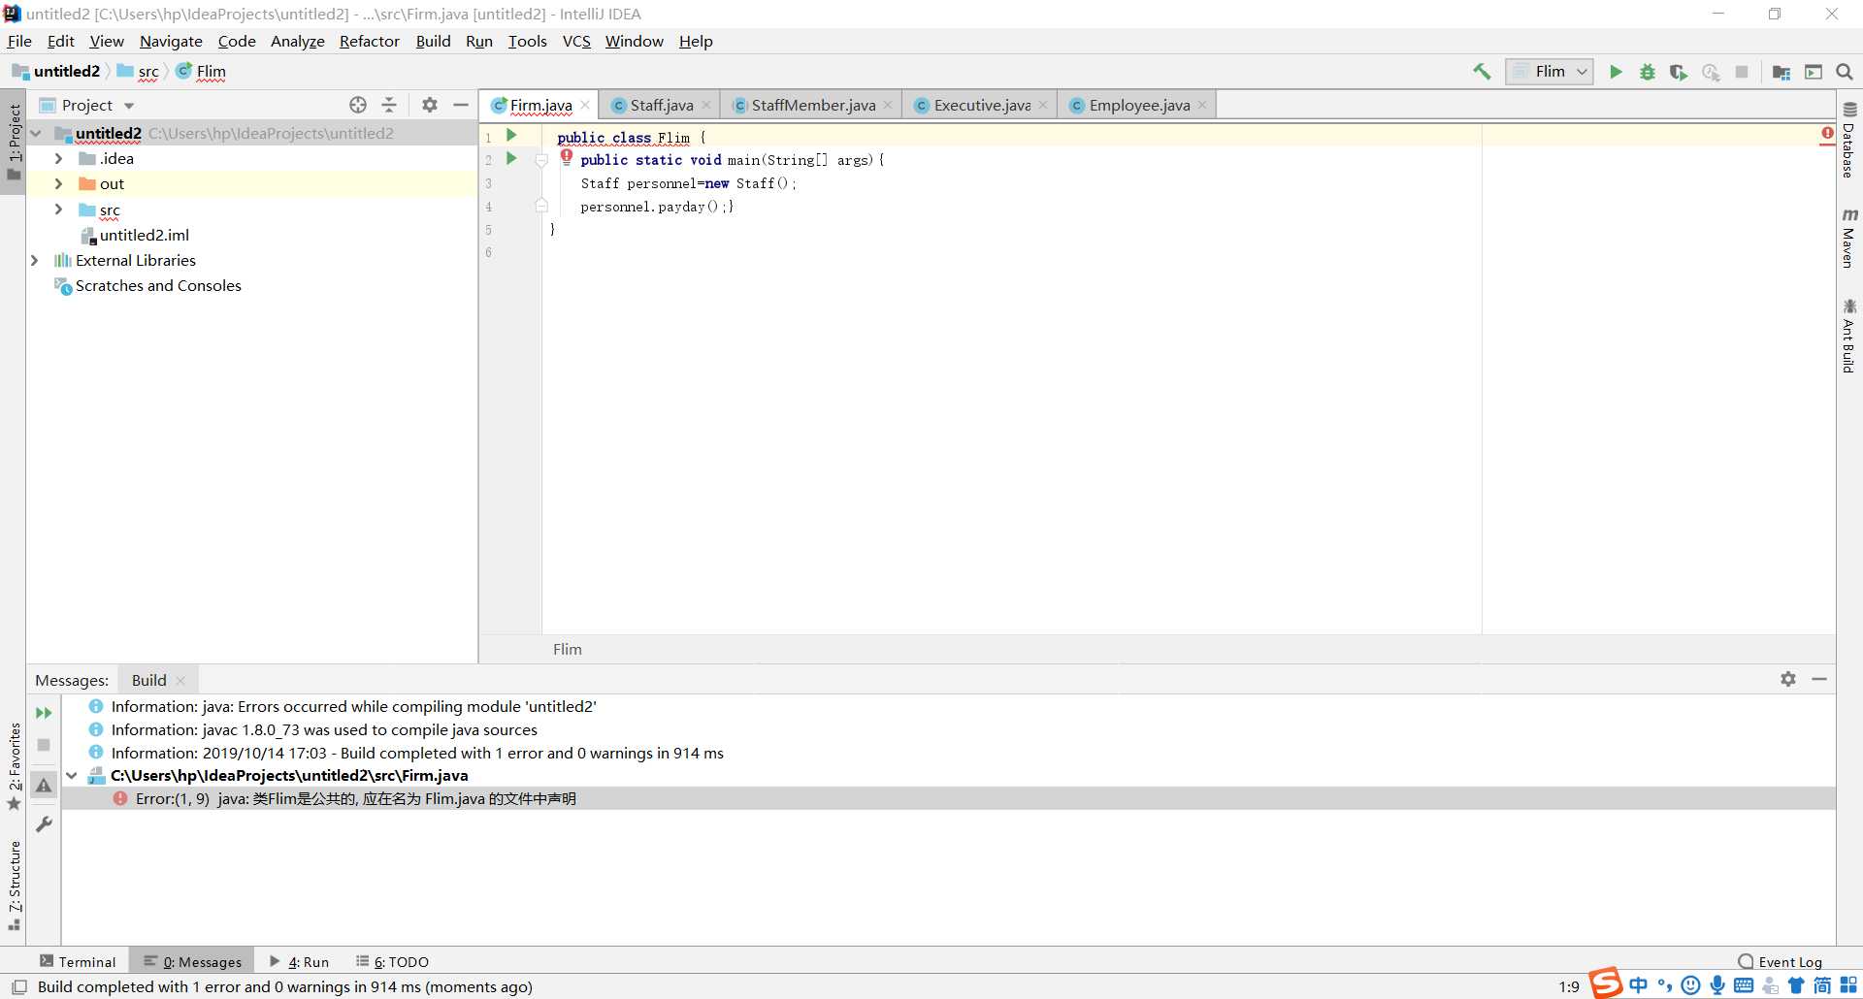Toggle warnings filter triangle icon in Messages
This screenshot has width=1863, height=999.
point(44,786)
